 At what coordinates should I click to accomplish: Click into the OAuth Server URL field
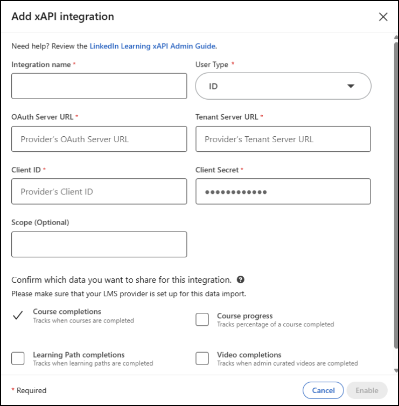[x=99, y=139]
